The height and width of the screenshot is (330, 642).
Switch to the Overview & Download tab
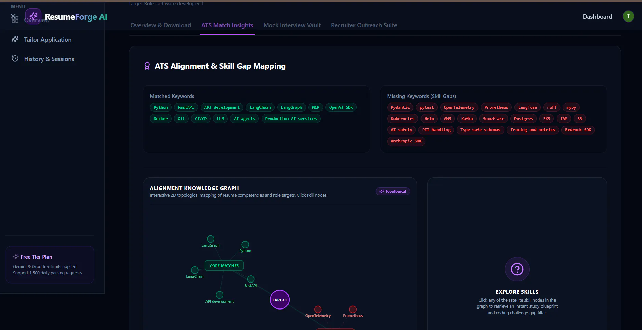pyautogui.click(x=161, y=25)
